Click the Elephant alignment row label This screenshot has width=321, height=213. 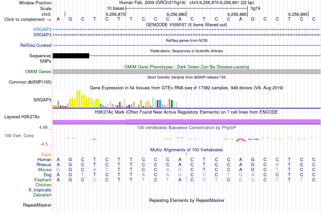[43, 180]
